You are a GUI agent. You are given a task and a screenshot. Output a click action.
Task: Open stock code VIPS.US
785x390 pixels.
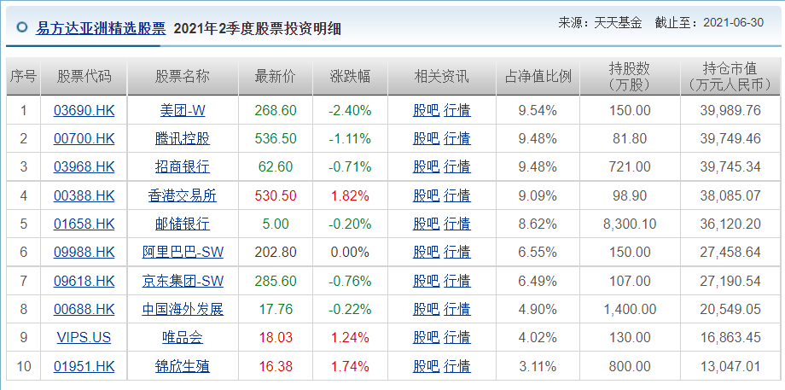tap(84, 337)
